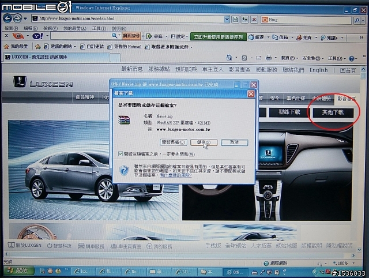Viewport: 369px width, 278px height.
Task: Click the 回首頁 home link
Action: (348, 70)
